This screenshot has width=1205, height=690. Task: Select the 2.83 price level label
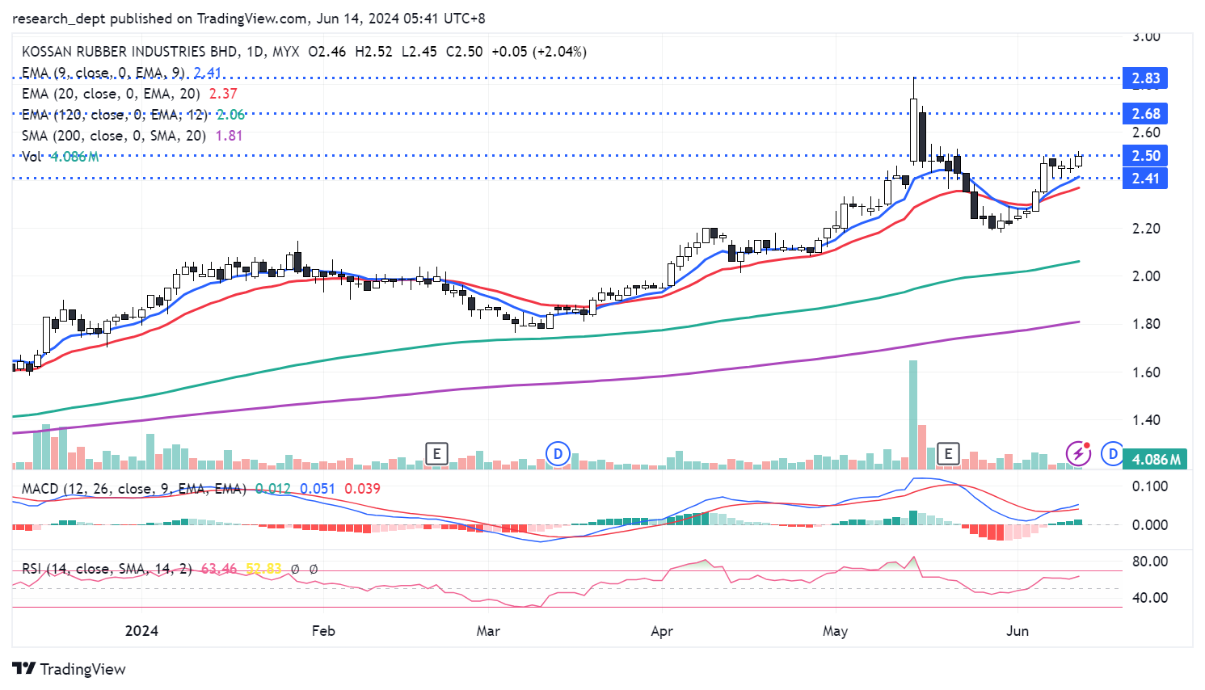tap(1145, 78)
